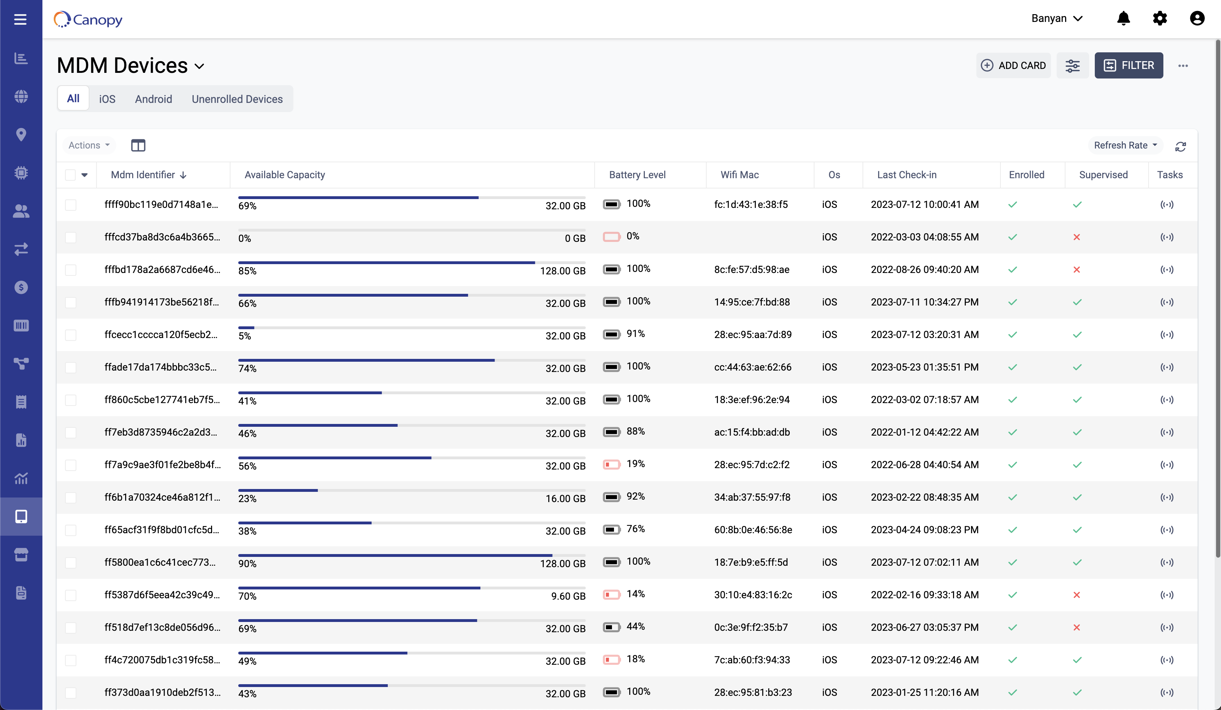The height and width of the screenshot is (710, 1221).
Task: Open the bar chart analytics sidebar icon
Action: click(21, 58)
